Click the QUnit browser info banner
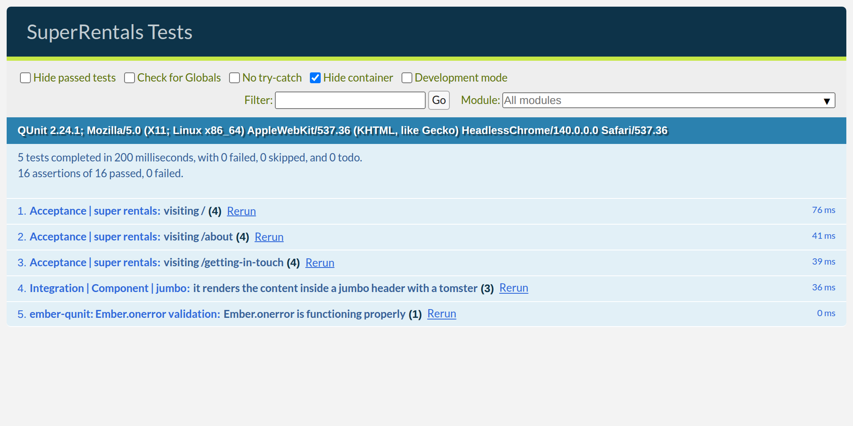The width and height of the screenshot is (853, 426). click(x=342, y=130)
